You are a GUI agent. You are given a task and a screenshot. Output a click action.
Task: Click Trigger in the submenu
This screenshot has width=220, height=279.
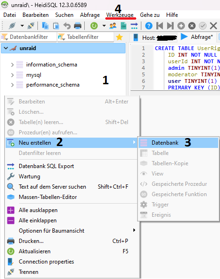(178, 205)
